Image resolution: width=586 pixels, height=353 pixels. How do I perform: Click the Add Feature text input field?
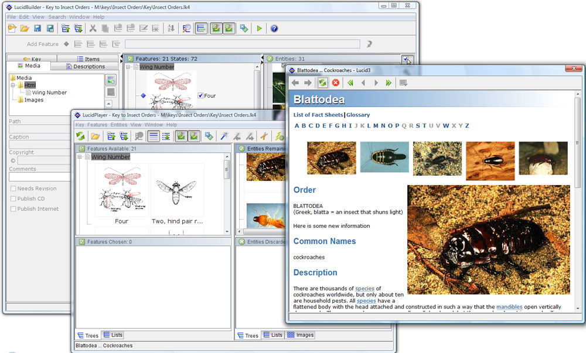[242, 44]
